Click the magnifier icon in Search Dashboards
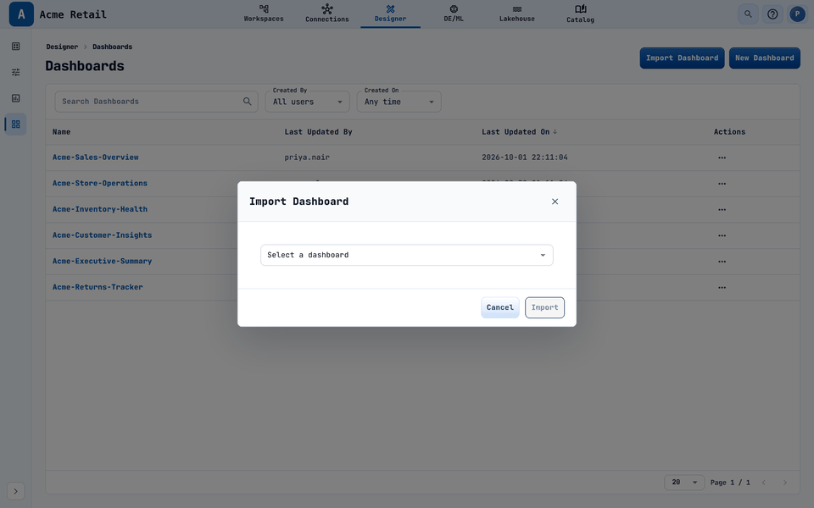The width and height of the screenshot is (814, 508). coord(247,102)
